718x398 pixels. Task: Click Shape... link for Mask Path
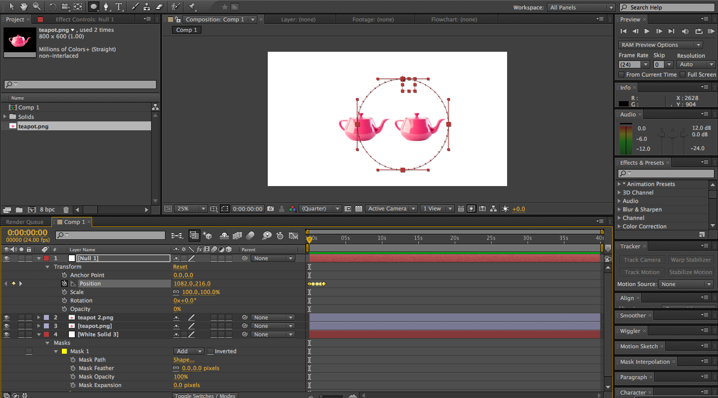coord(183,360)
